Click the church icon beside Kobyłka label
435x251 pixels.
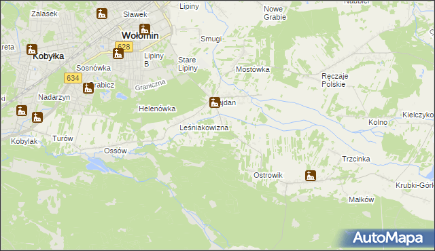(x=32, y=50)
